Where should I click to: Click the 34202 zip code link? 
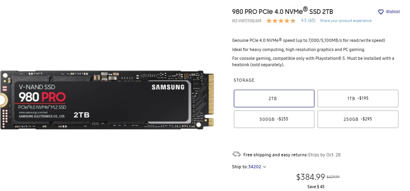255,167
